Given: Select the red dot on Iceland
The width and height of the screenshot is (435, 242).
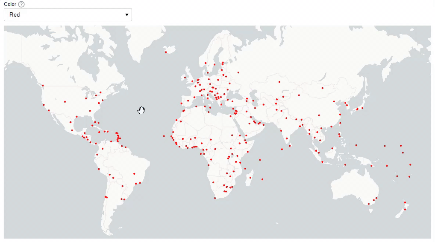Looking at the screenshot, I should (x=165, y=52).
